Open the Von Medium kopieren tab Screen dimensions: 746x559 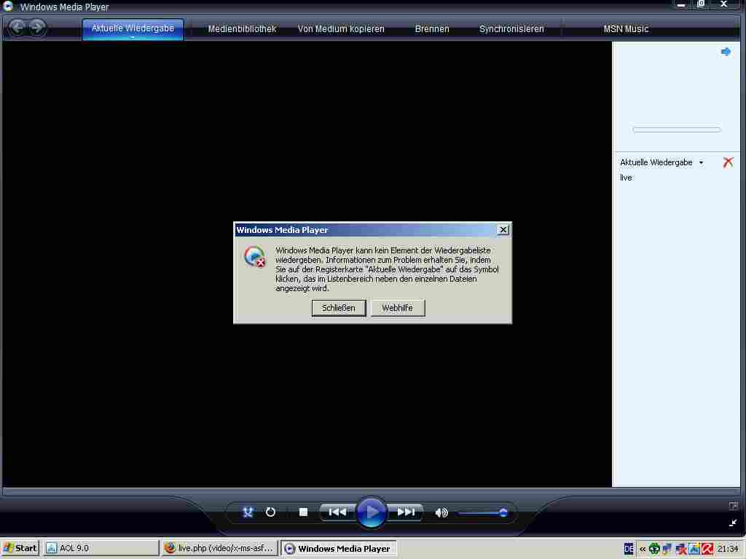pyautogui.click(x=341, y=29)
